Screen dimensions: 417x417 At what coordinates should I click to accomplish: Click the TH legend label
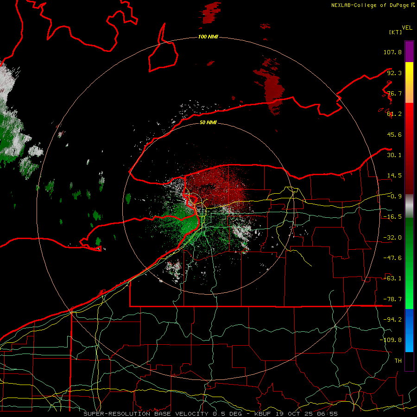[x=398, y=361]
